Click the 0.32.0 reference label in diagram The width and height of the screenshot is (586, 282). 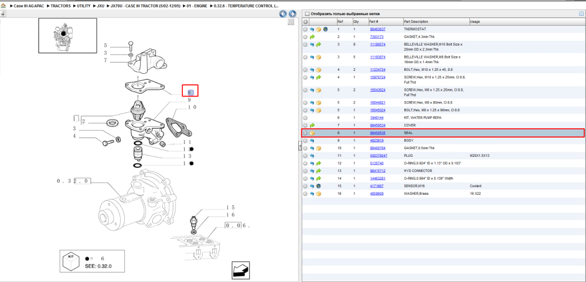tap(74, 181)
